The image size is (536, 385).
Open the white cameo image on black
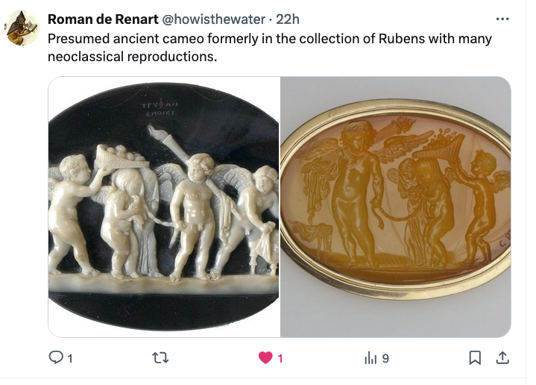pyautogui.click(x=164, y=207)
